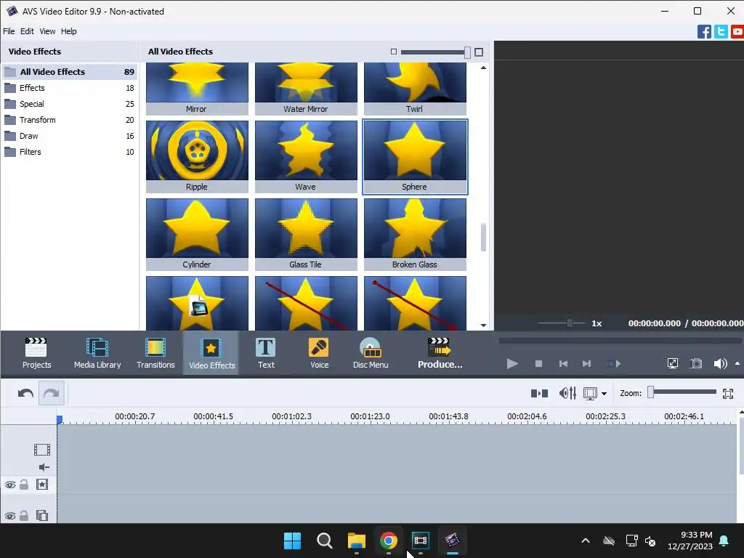Select the Glass Tile effect thumbnail
The width and height of the screenshot is (744, 558).
point(306,235)
